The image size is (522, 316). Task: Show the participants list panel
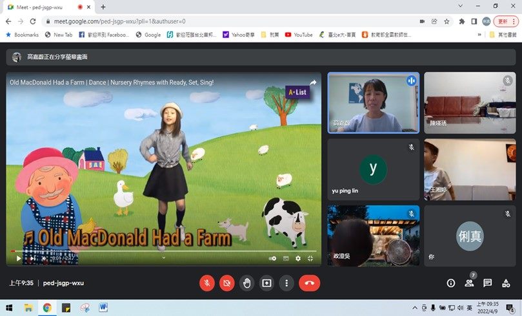point(469,283)
